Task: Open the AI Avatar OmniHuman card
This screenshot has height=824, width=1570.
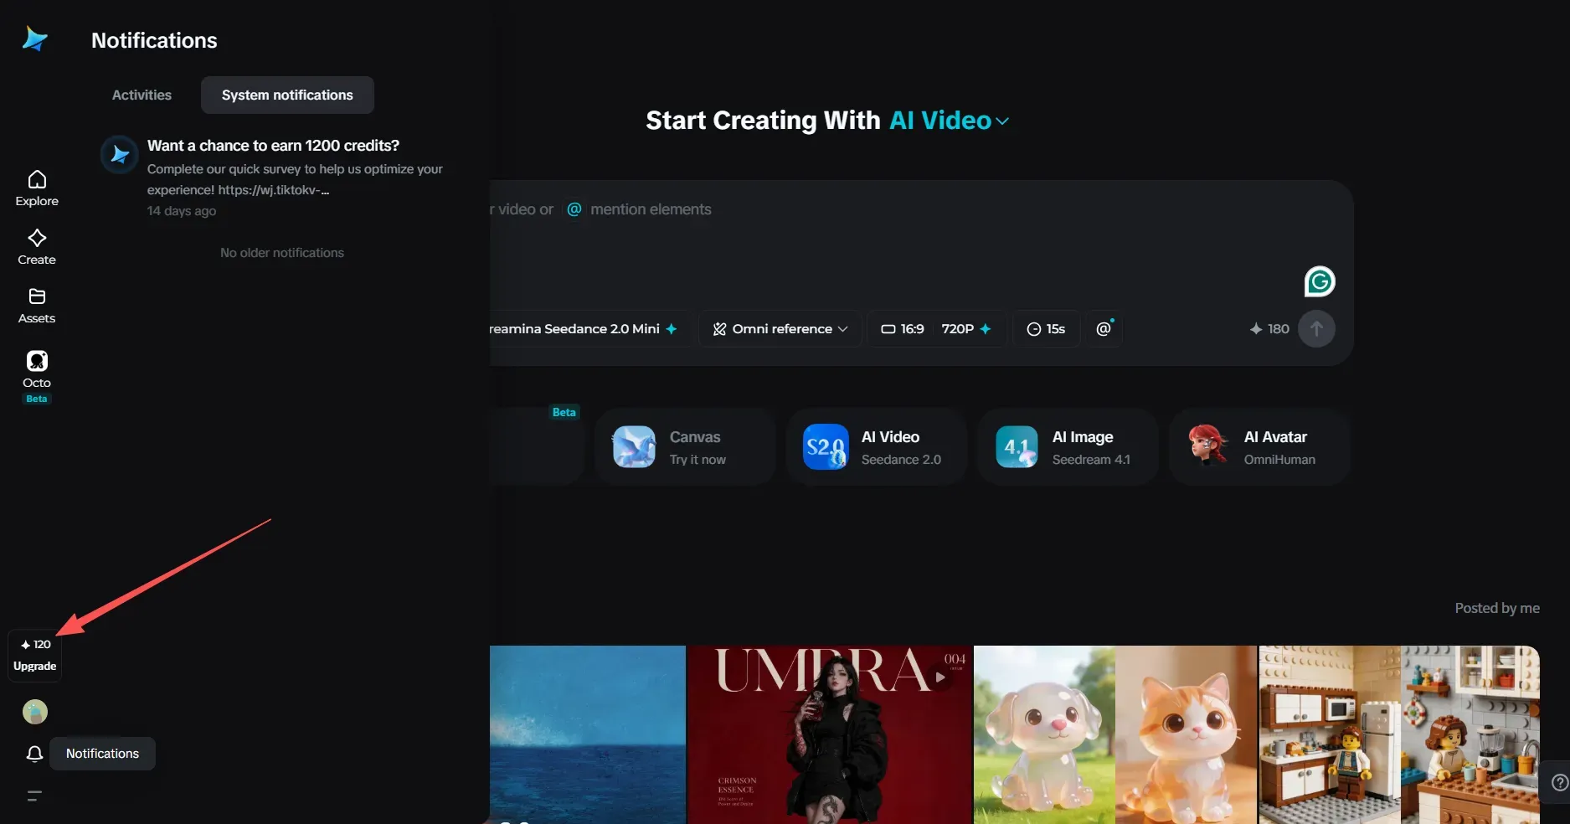Action: (x=1259, y=447)
